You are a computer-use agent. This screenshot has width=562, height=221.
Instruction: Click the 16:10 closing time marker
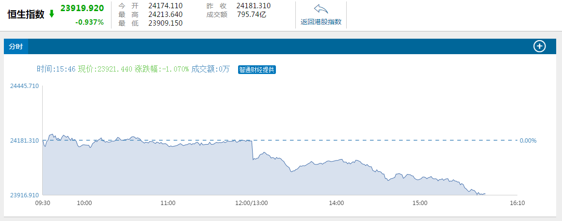coord(517,203)
